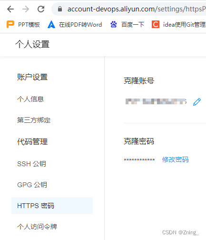Screen dimensions: 206x240
Task: Click the 克隆账号 heading
Action: point(139,80)
